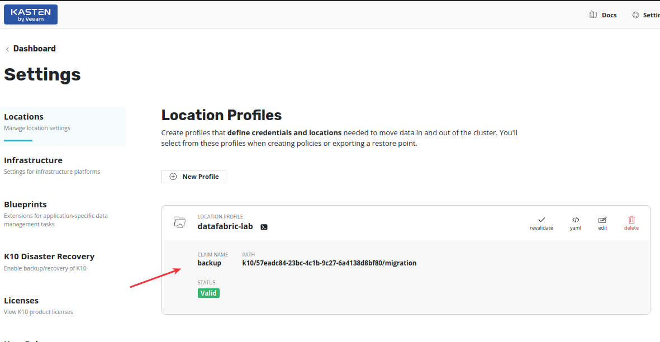
Task: Open K10 Disaster Recovery settings
Action: pyautogui.click(x=49, y=256)
